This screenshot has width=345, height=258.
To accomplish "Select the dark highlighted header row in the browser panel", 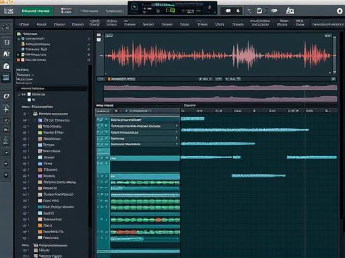I will pos(51,89).
